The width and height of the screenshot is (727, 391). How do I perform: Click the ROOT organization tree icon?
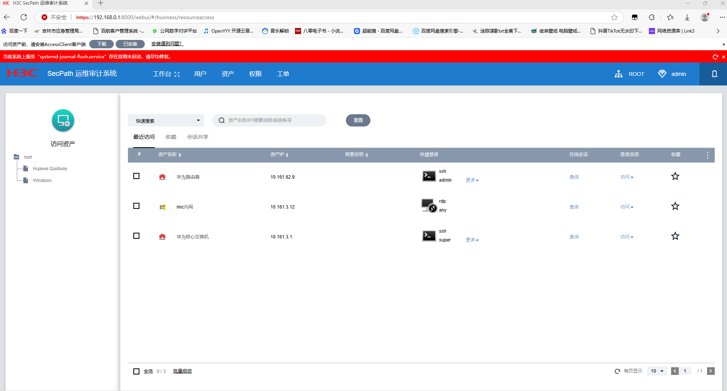pyautogui.click(x=619, y=74)
